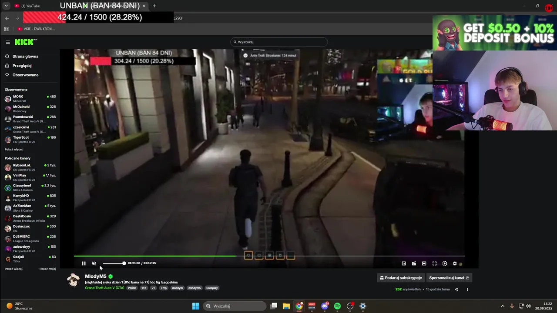The height and width of the screenshot is (313, 557).
Task: Click the 77rp tag
Action: coord(164,288)
